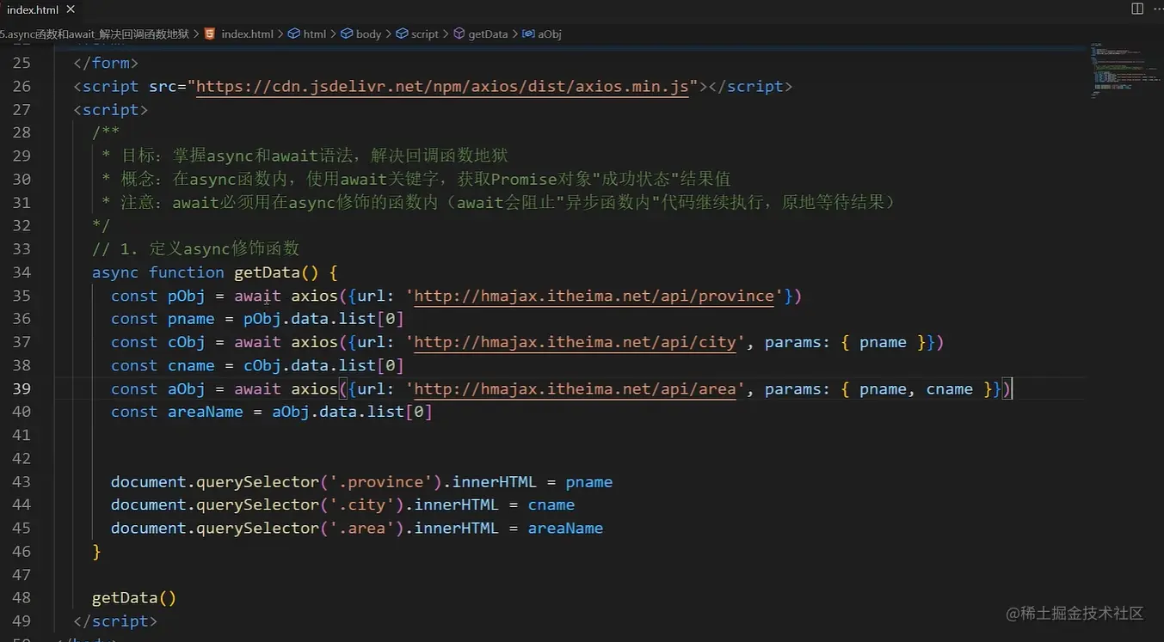Click the closing form tag on line 25
Image resolution: width=1164 pixels, height=642 pixels.
point(106,63)
